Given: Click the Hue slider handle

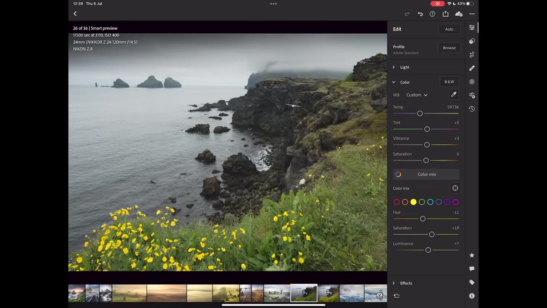Looking at the screenshot, I should pos(423,219).
